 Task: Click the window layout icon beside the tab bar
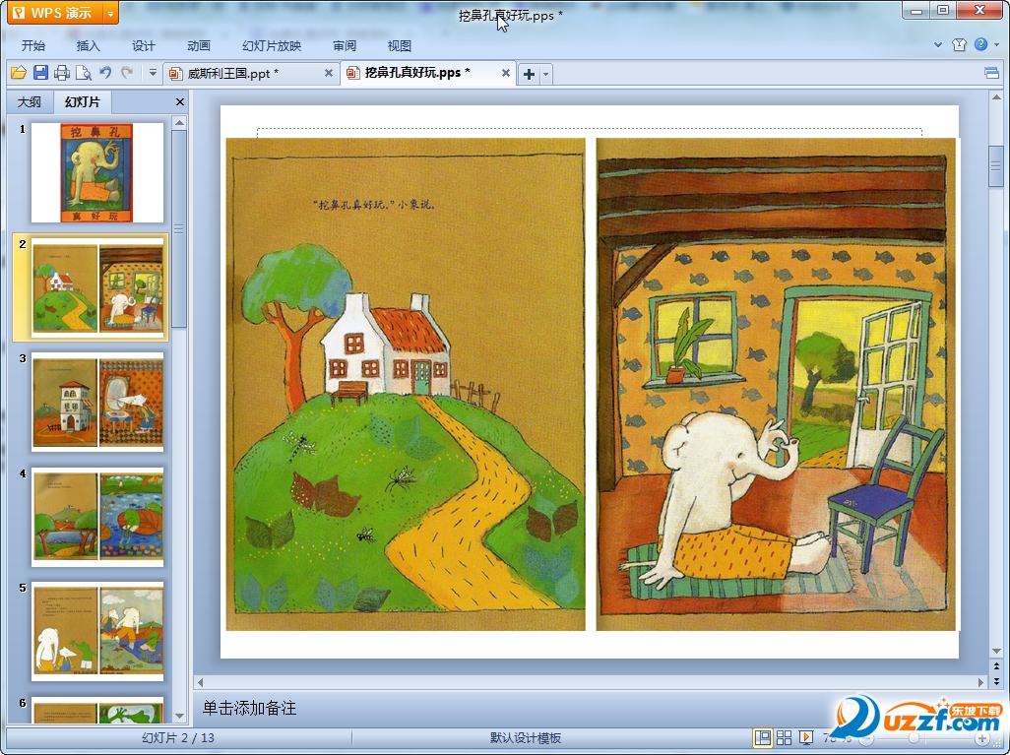pyautogui.click(x=992, y=73)
